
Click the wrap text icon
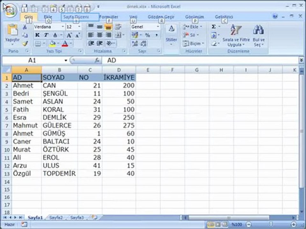[118, 27]
